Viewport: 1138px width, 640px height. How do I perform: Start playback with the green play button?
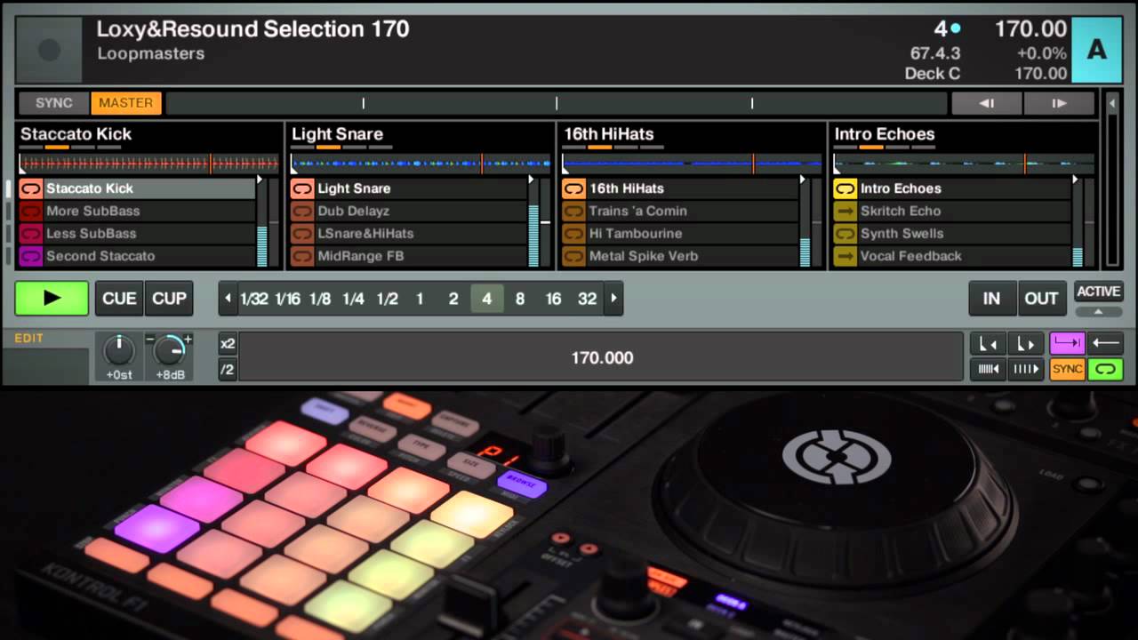(x=52, y=298)
